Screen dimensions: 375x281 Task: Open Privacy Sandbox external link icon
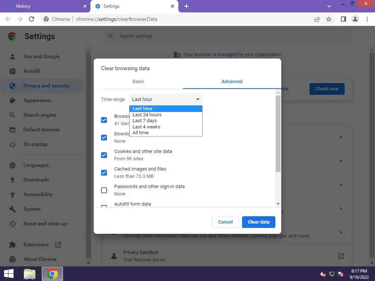click(x=341, y=256)
